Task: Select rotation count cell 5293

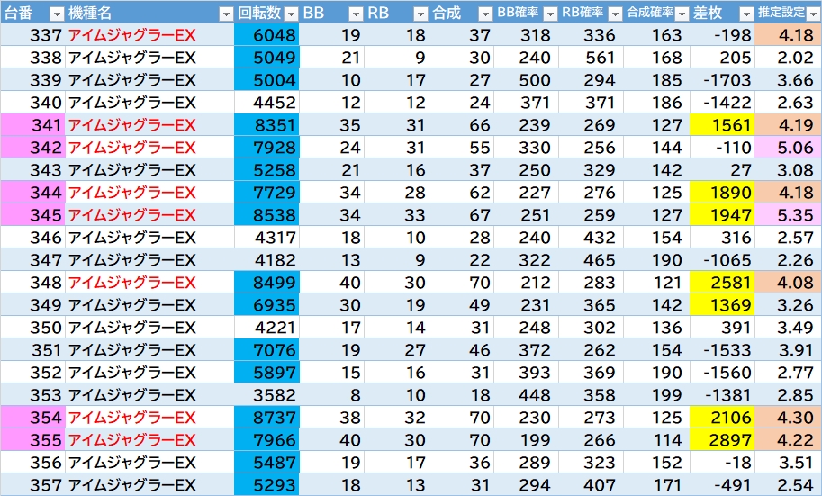Action: [266, 485]
